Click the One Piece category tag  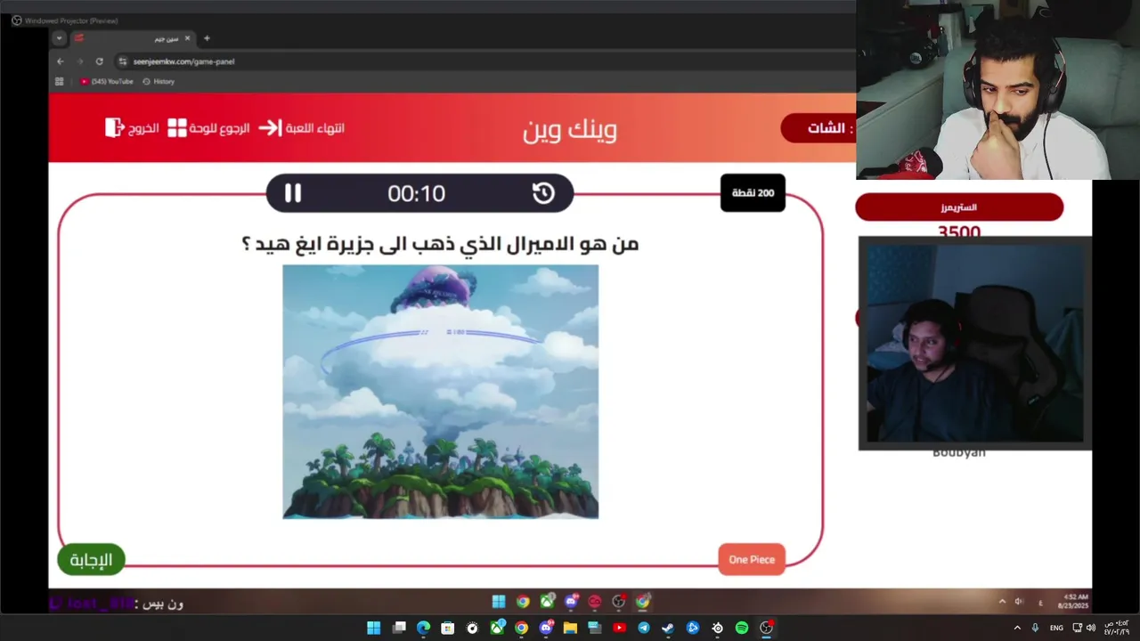(x=752, y=559)
